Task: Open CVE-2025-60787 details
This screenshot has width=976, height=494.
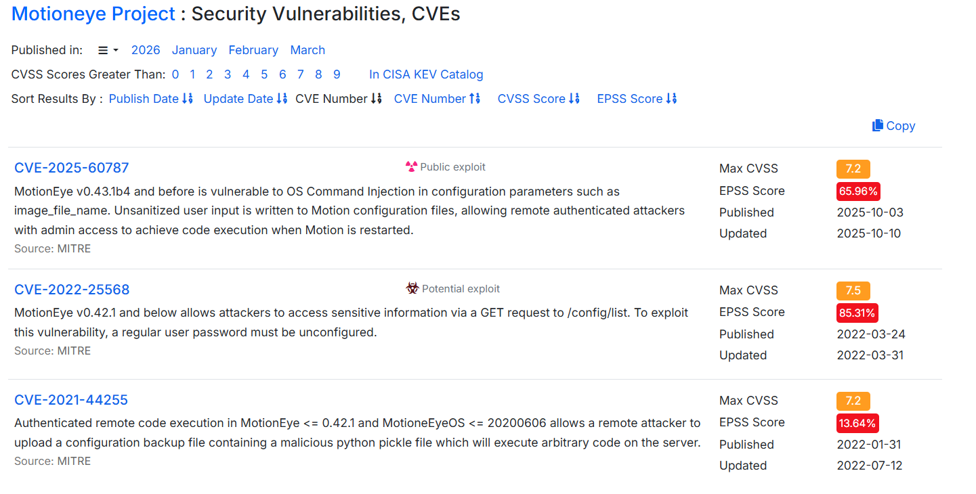Action: coord(71,168)
